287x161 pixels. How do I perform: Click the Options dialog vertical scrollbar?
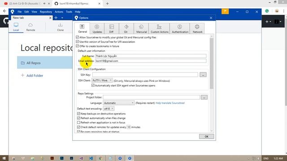(x=211, y=64)
